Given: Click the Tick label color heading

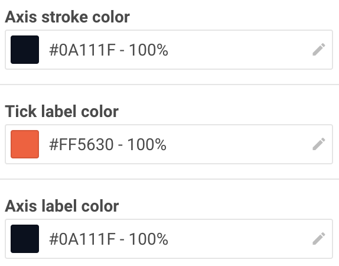Looking at the screenshot, I should click(x=61, y=112).
